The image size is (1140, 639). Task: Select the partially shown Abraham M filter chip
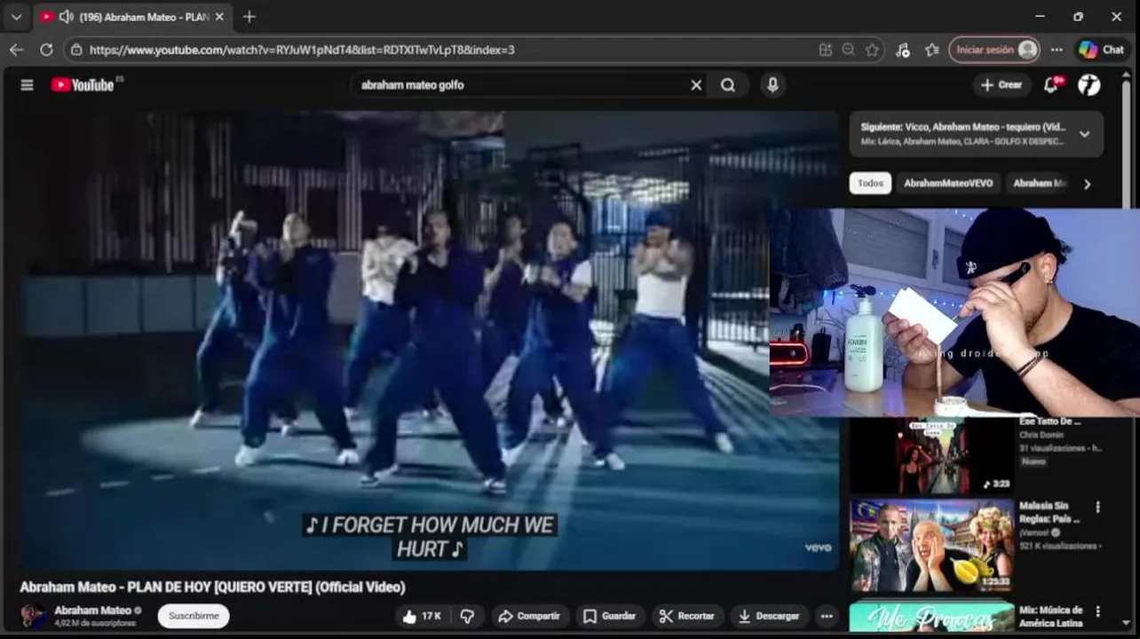point(1040,183)
